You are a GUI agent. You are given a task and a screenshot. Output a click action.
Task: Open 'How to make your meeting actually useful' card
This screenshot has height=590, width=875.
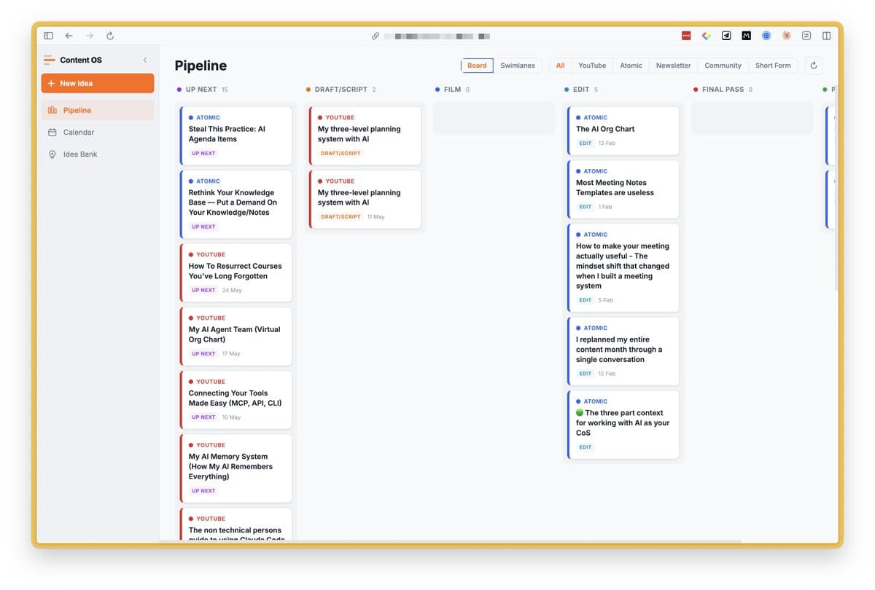623,267
